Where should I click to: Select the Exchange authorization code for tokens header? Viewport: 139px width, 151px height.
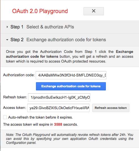(x=66, y=40)
